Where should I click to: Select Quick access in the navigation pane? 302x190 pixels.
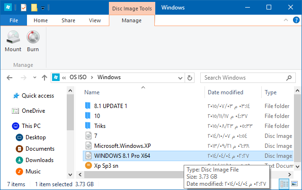coord(38,96)
